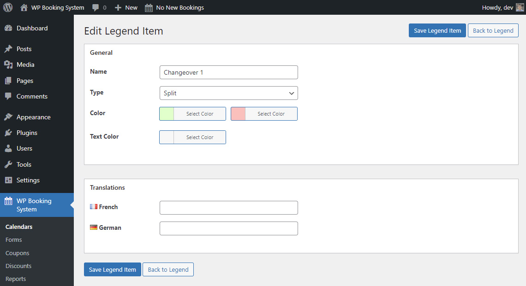The width and height of the screenshot is (526, 286).
Task: Open Calendars submenu item
Action: [x=19, y=227]
